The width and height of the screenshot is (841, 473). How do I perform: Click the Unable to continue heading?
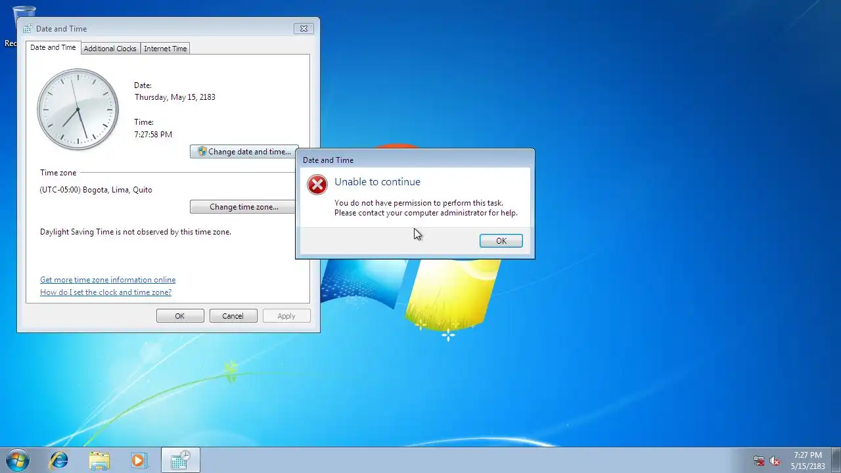[377, 182]
